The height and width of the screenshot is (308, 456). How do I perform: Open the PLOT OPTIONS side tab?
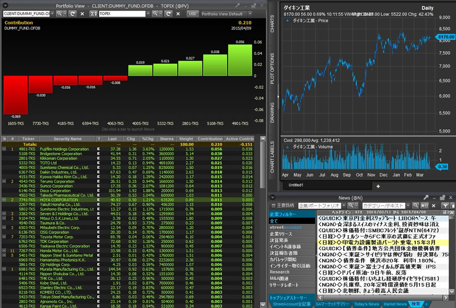(x=272, y=69)
